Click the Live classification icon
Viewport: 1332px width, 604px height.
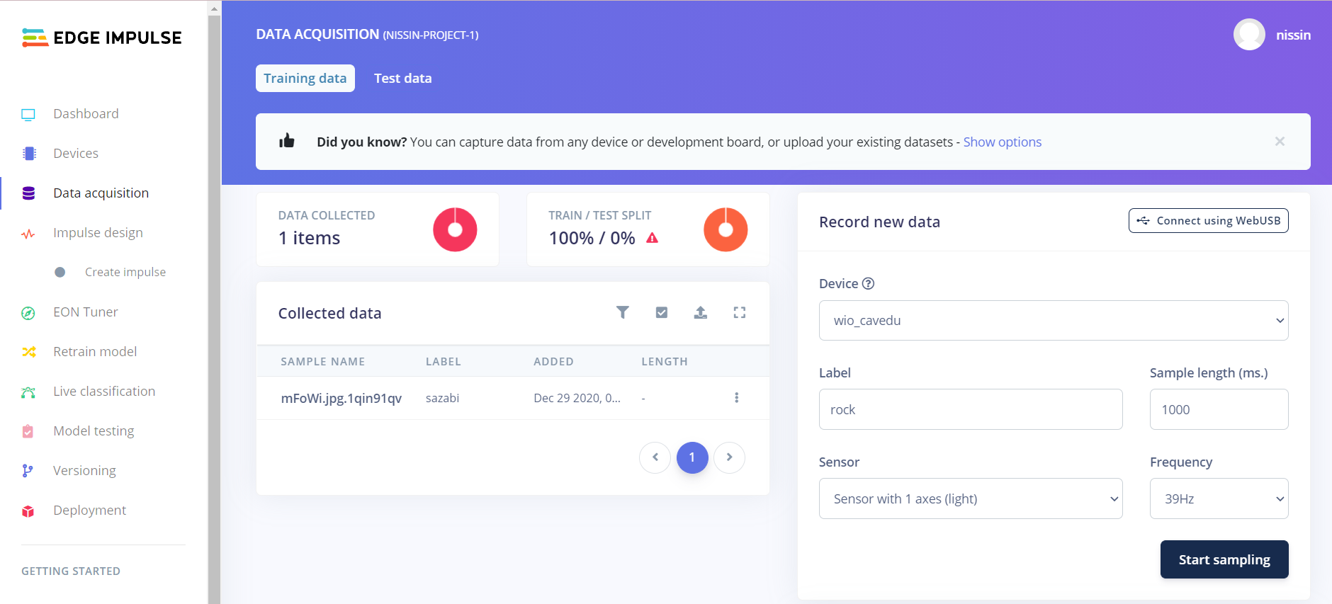[28, 392]
